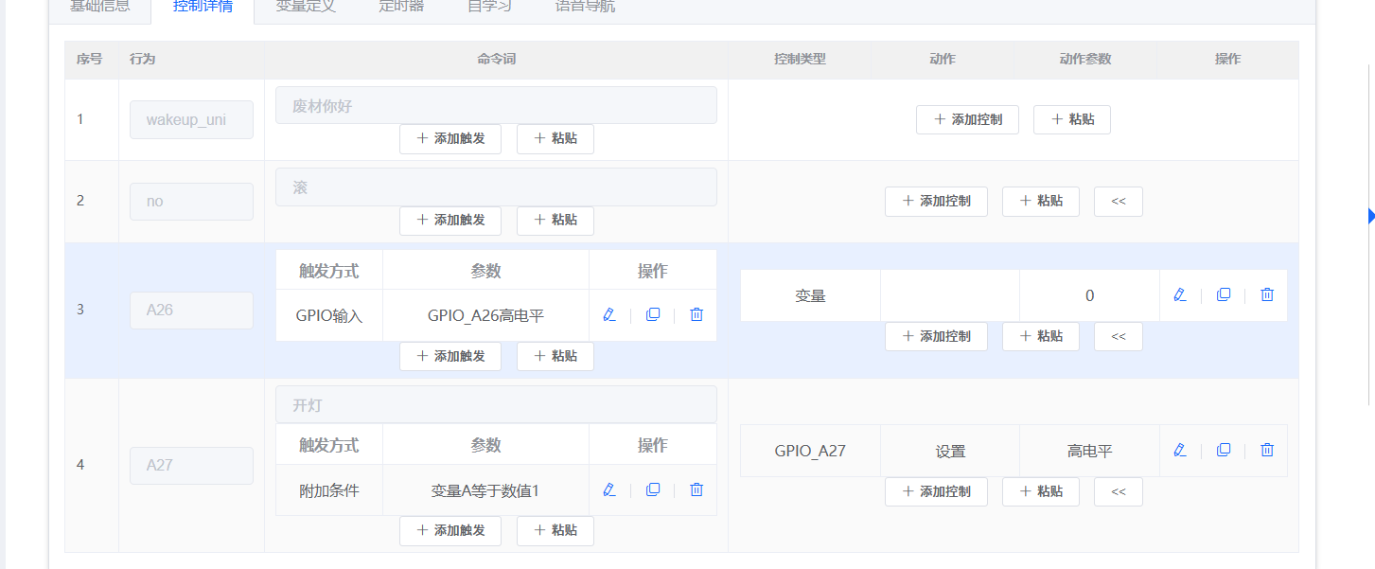Click the wakeup_uni behavior field
This screenshot has width=1375, height=569.
point(191,119)
